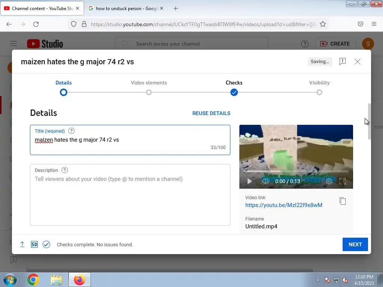Click the upload status arrow icon
Viewport: 383px width, 287px height.
(22, 244)
